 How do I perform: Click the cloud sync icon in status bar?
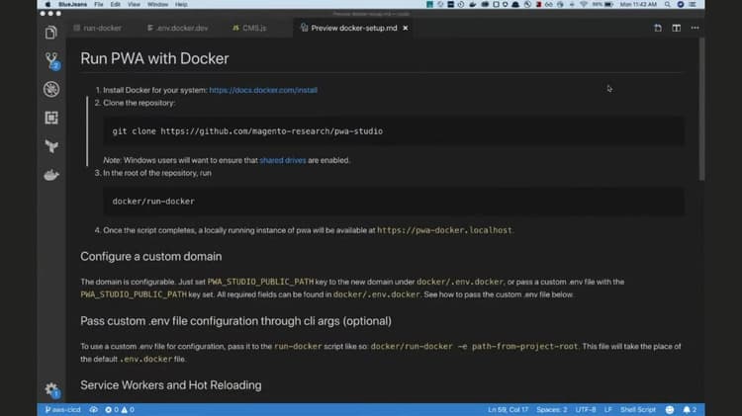[x=94, y=409]
